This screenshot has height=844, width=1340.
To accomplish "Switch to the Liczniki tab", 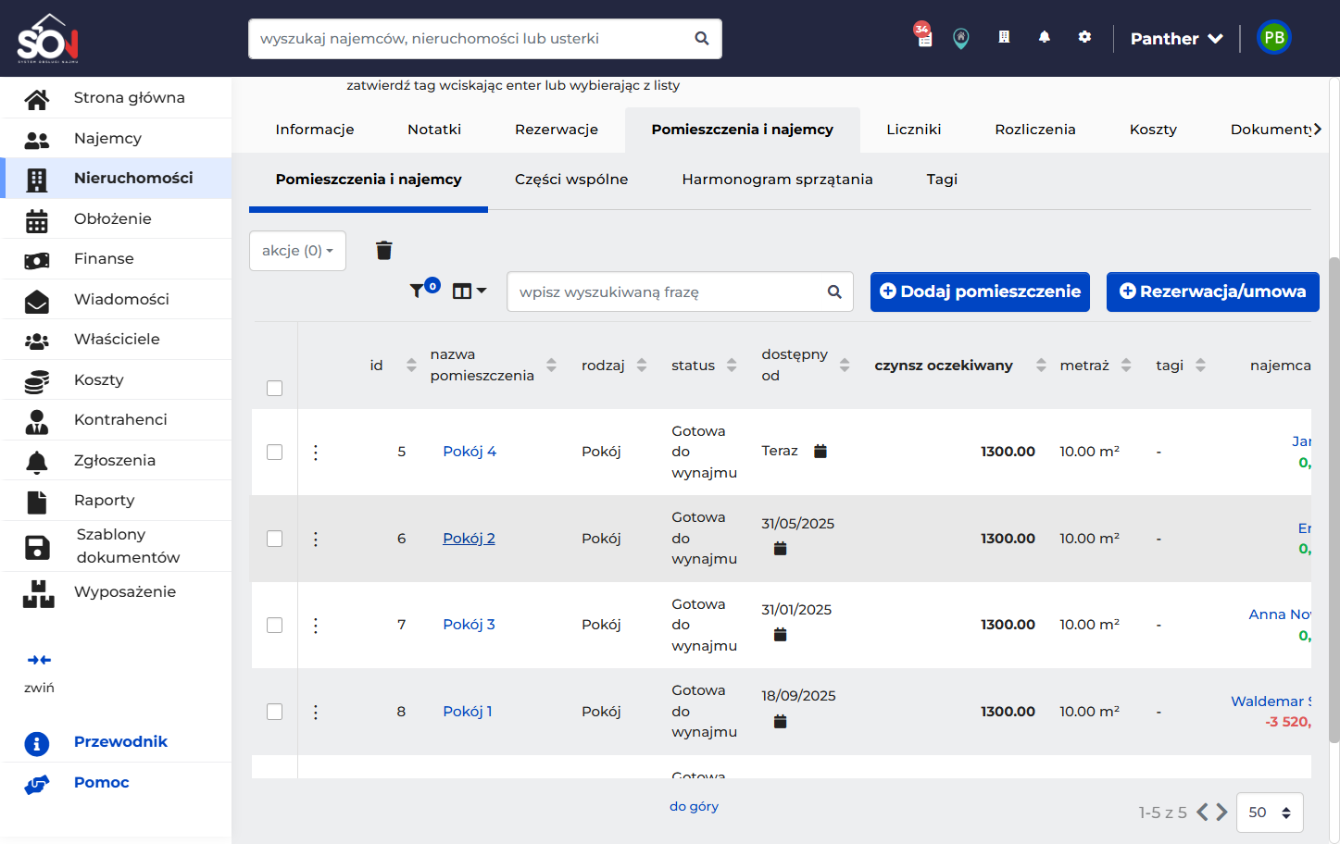I will pyautogui.click(x=914, y=130).
